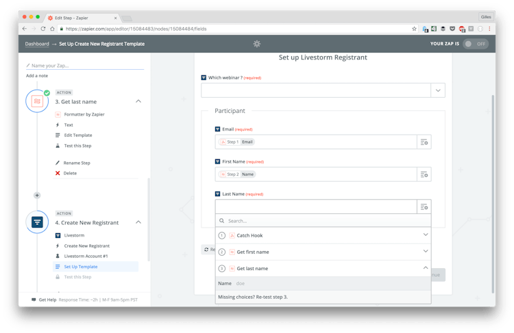
Task: Open field picker for Email input
Action: (424, 142)
